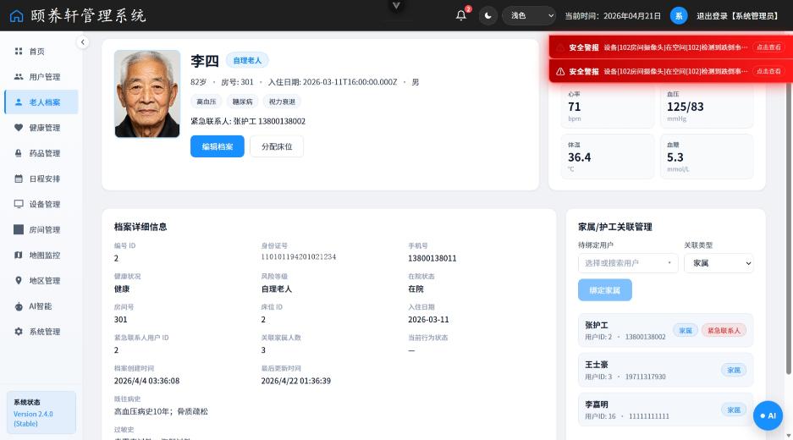This screenshot has height=440, width=793.
Task: Select 李嘉明 relation card
Action: pos(665,410)
